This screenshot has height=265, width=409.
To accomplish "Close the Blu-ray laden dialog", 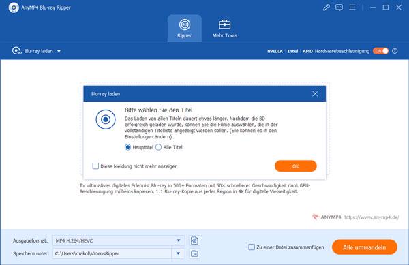I will pyautogui.click(x=315, y=94).
